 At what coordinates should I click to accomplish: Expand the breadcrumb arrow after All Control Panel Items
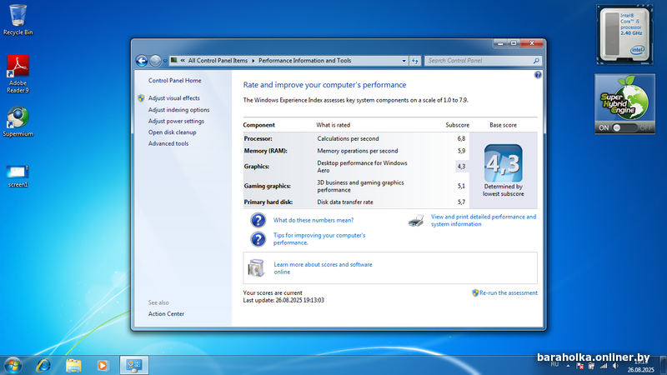[253, 61]
